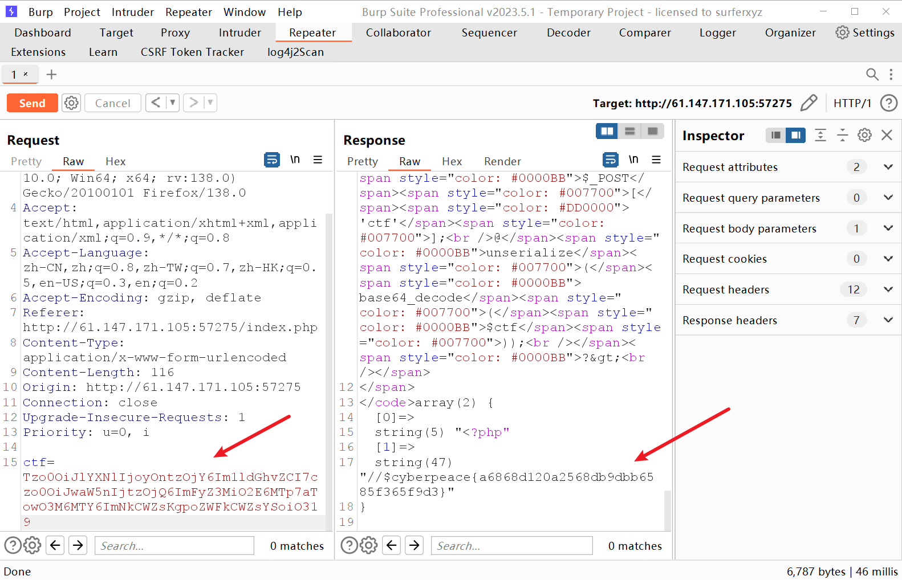This screenshot has width=902, height=580.
Task: Close the Inspector panel
Action: [x=887, y=135]
